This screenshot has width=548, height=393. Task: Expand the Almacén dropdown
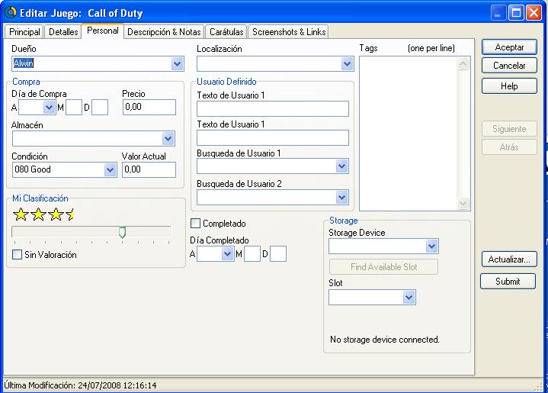click(168, 139)
